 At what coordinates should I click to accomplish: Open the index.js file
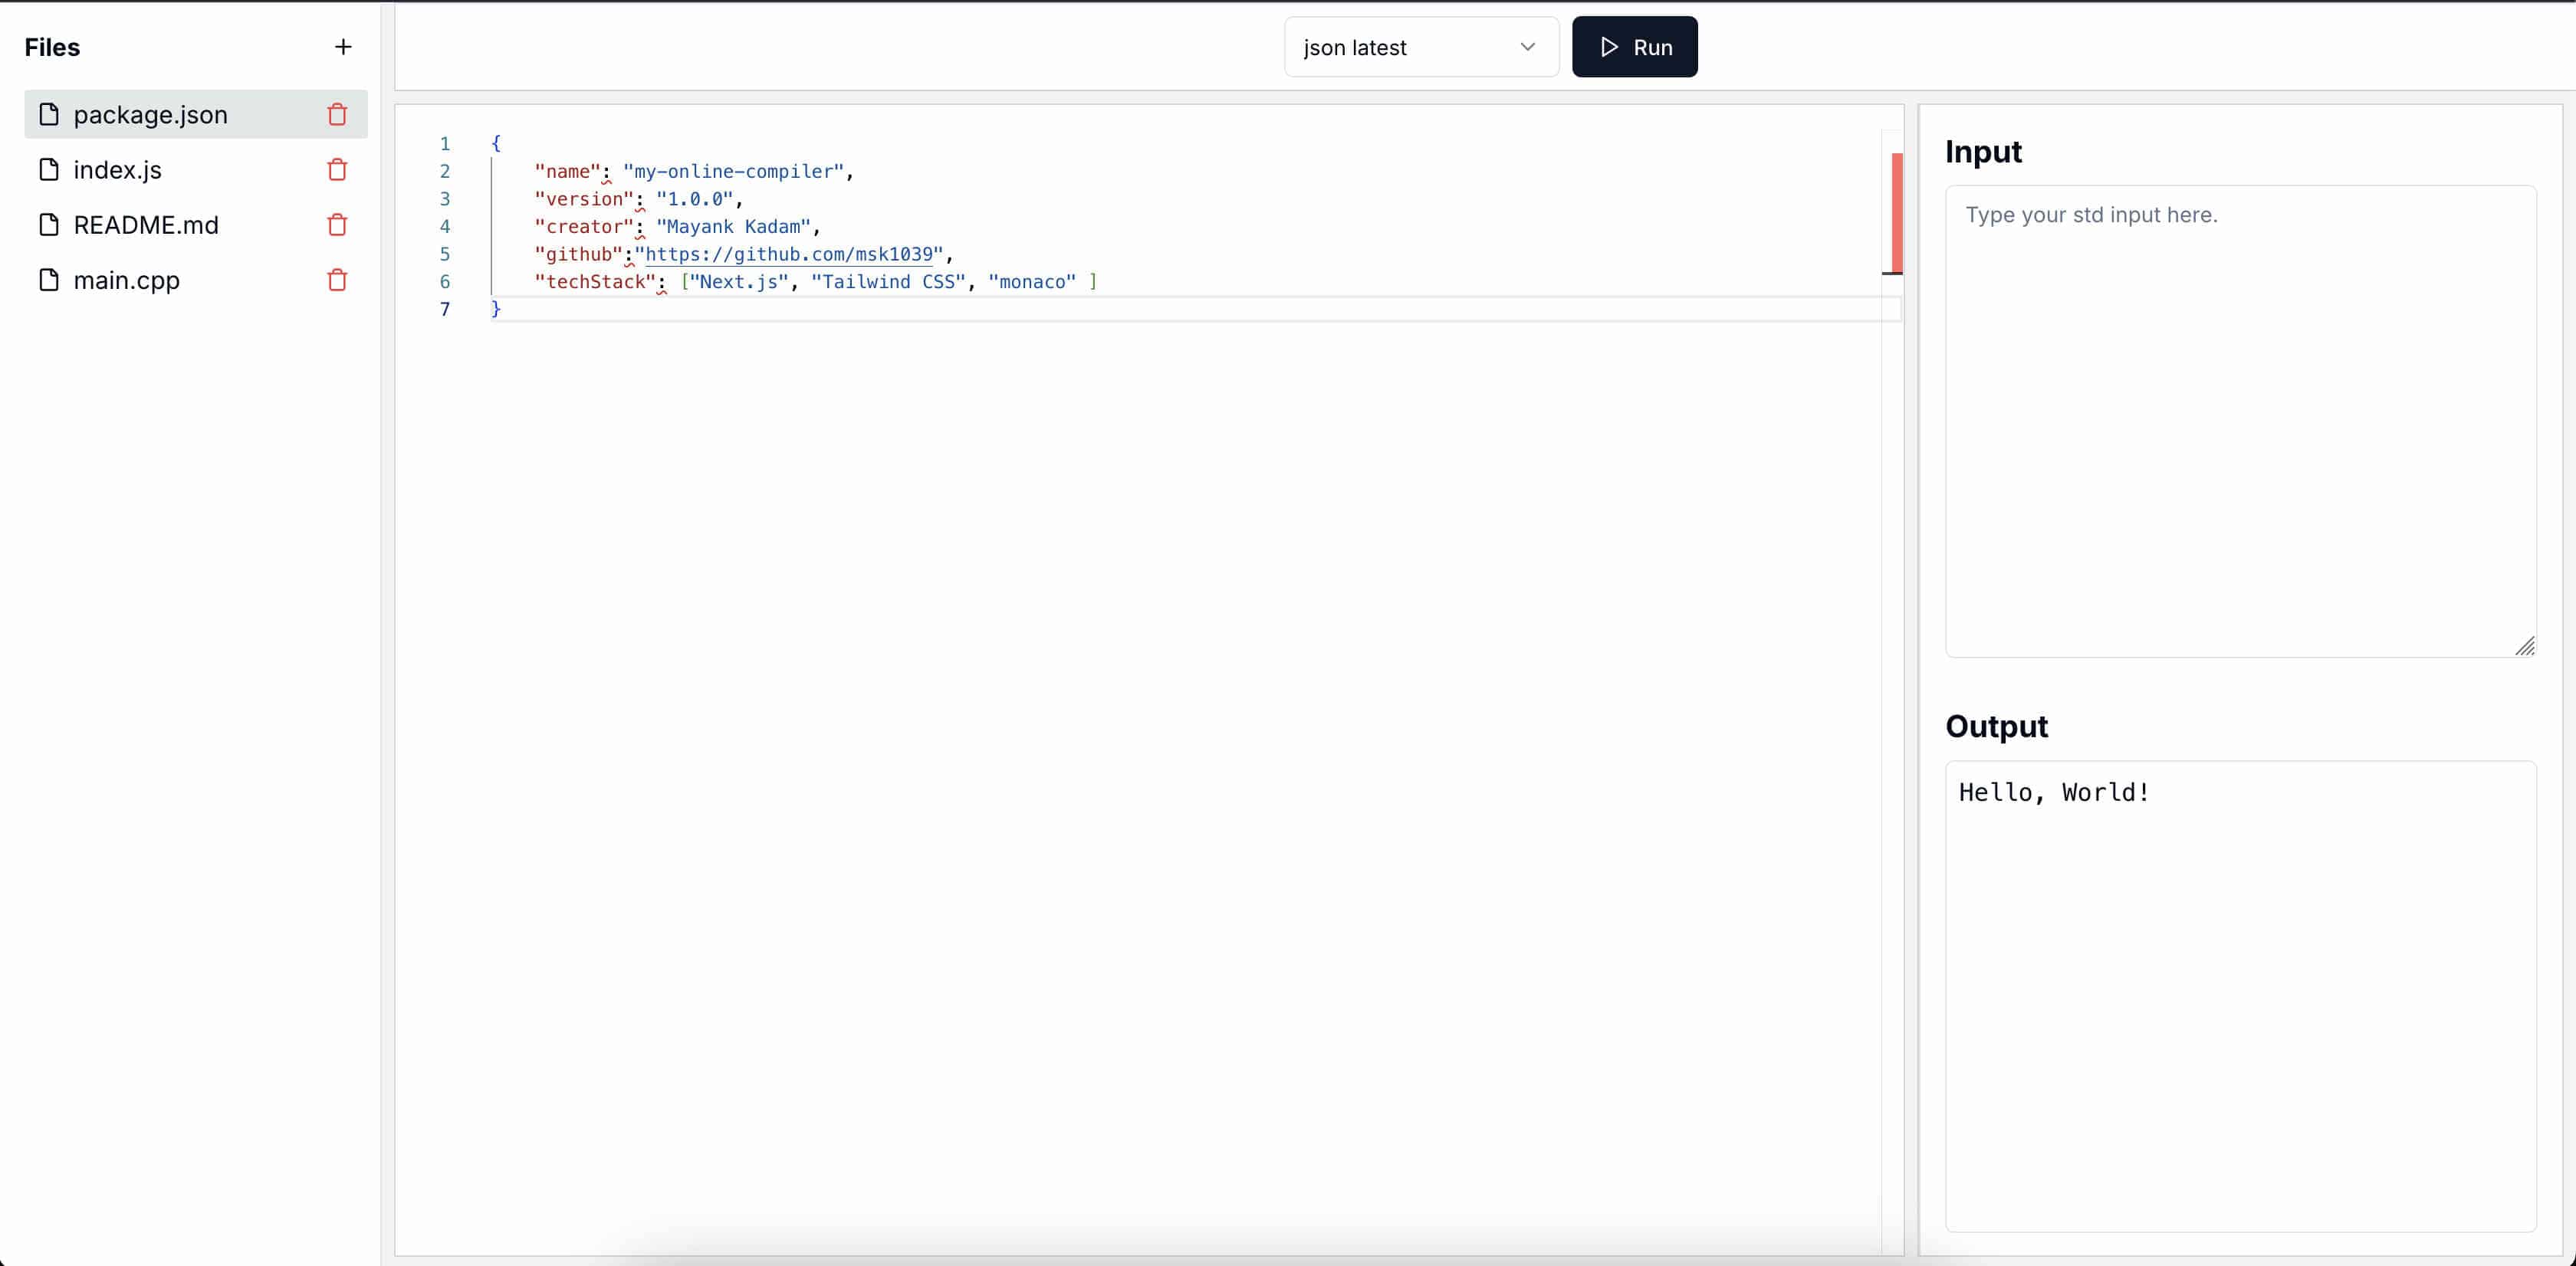point(196,169)
